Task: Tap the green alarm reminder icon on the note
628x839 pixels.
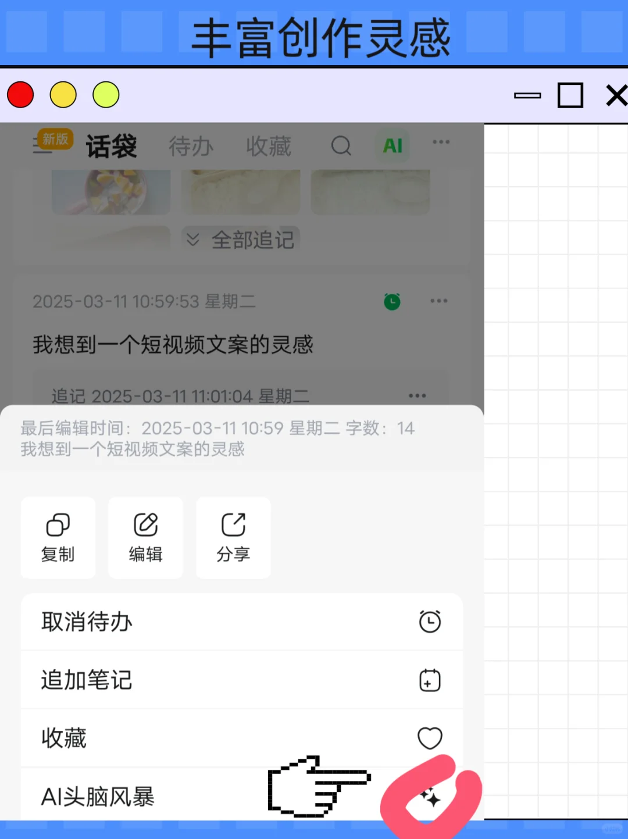Action: (392, 301)
